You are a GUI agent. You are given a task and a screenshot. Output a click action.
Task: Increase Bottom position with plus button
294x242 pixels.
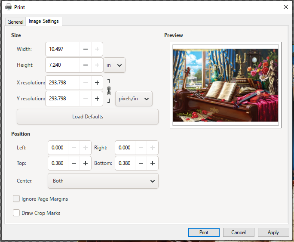152,163
